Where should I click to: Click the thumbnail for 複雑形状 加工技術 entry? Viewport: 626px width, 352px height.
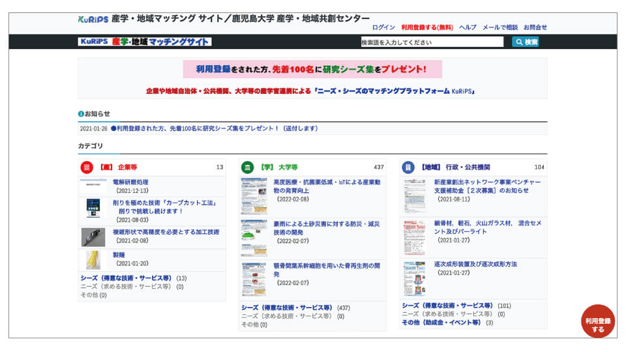pos(93,237)
